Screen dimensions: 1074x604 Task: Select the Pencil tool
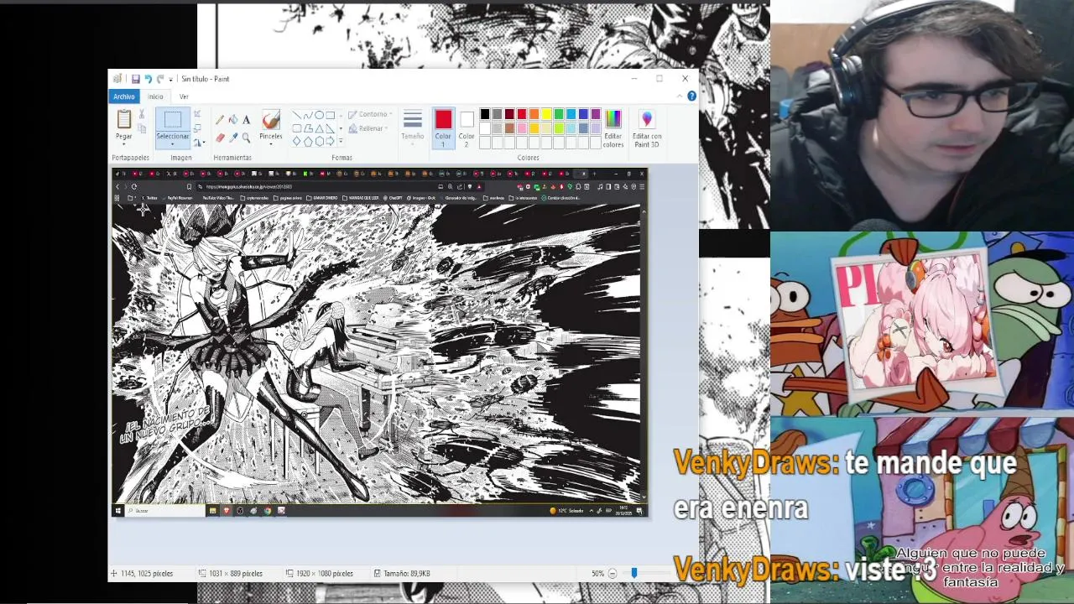click(x=220, y=120)
